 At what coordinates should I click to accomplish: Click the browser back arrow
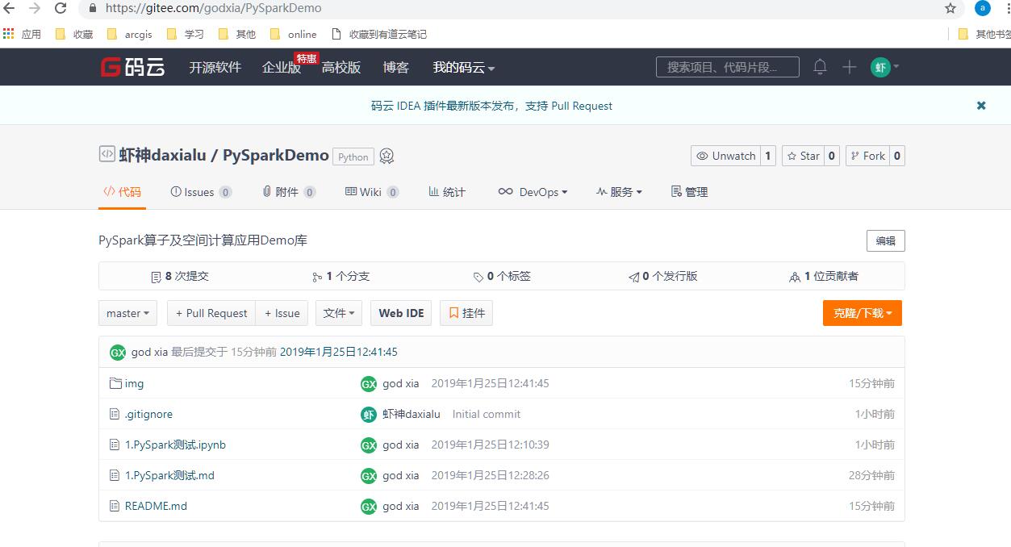10,8
